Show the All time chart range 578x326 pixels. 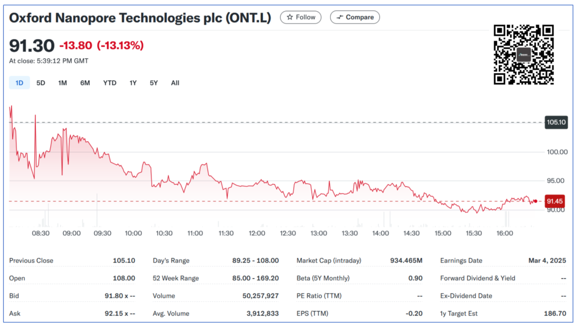coord(175,83)
